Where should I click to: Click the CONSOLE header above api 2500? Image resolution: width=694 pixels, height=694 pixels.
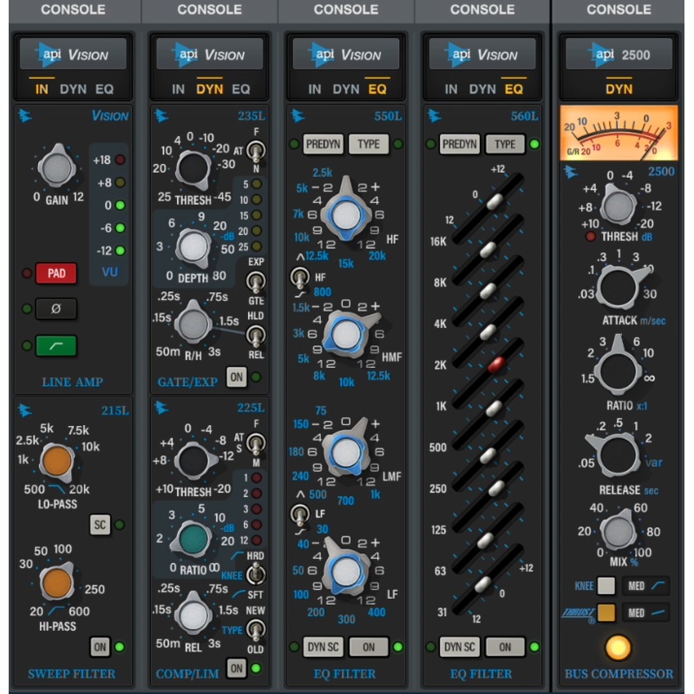coord(619,10)
